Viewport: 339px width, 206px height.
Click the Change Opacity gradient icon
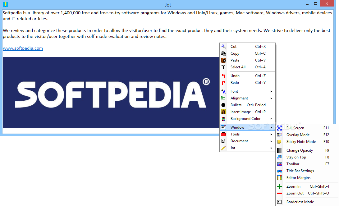[x=279, y=150]
